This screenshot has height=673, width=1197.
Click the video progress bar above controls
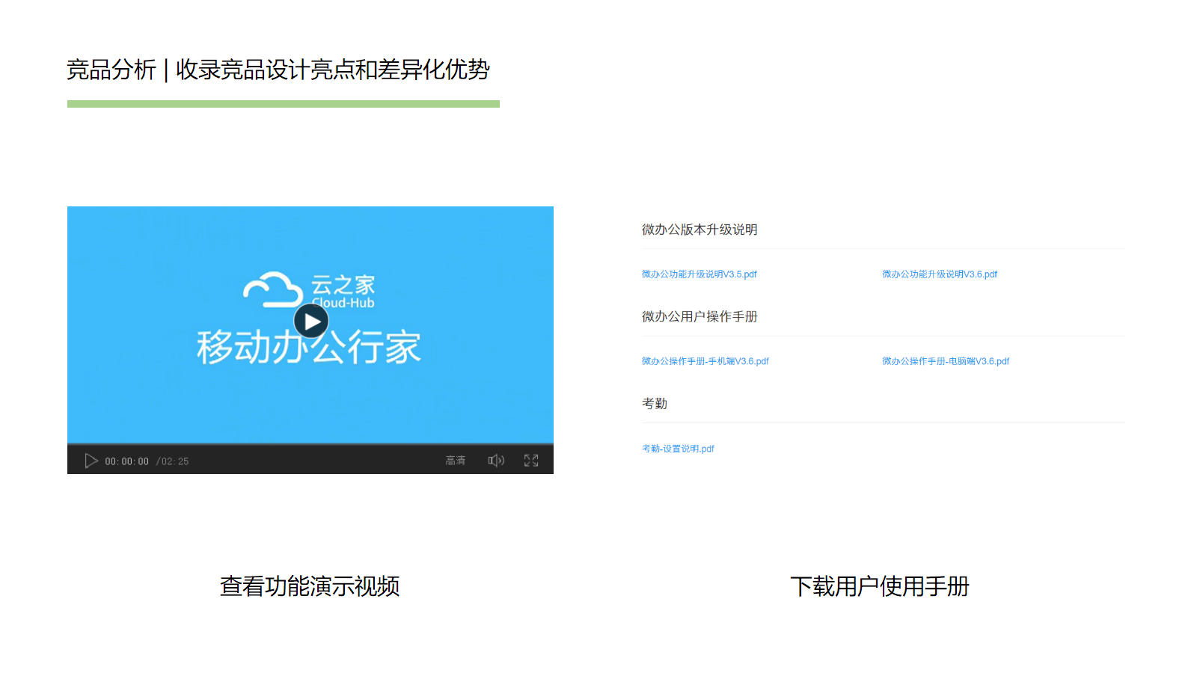(x=310, y=444)
